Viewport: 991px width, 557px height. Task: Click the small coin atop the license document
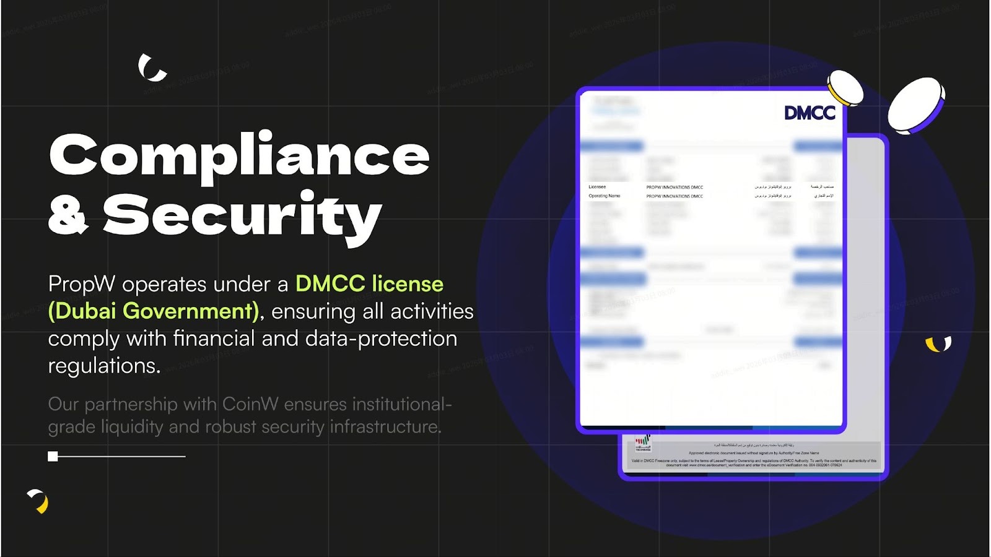click(x=845, y=87)
